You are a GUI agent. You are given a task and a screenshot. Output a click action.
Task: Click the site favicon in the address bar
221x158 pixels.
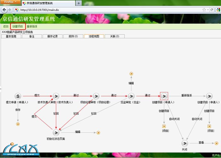[x=17, y=10]
